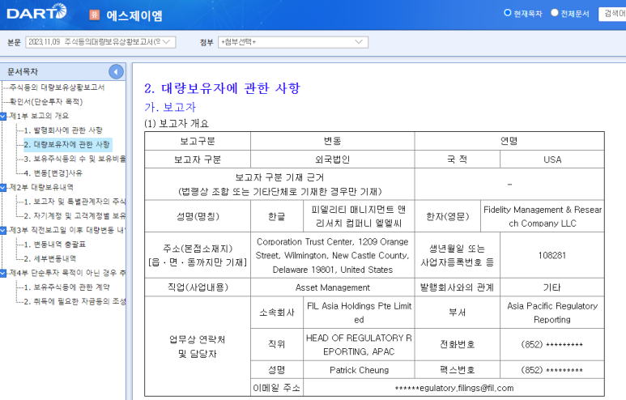The image size is (626, 400).
Task: Click the (1) 보고자 개요 label
Action: (177, 123)
